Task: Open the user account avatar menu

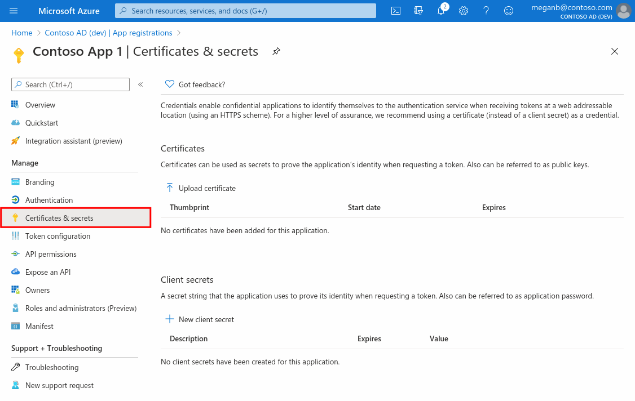Action: (x=623, y=11)
